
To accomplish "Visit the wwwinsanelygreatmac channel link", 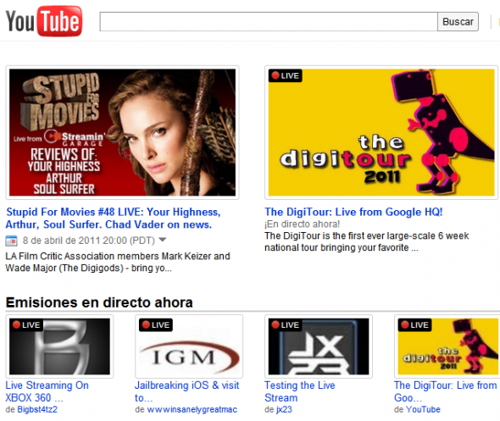I will pyautogui.click(x=192, y=409).
